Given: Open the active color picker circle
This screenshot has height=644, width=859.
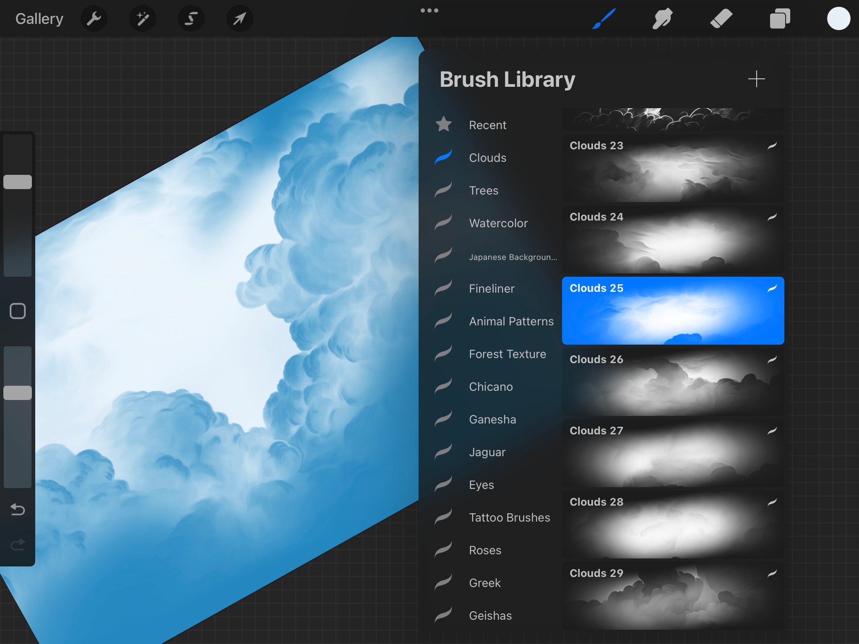Looking at the screenshot, I should 838,19.
